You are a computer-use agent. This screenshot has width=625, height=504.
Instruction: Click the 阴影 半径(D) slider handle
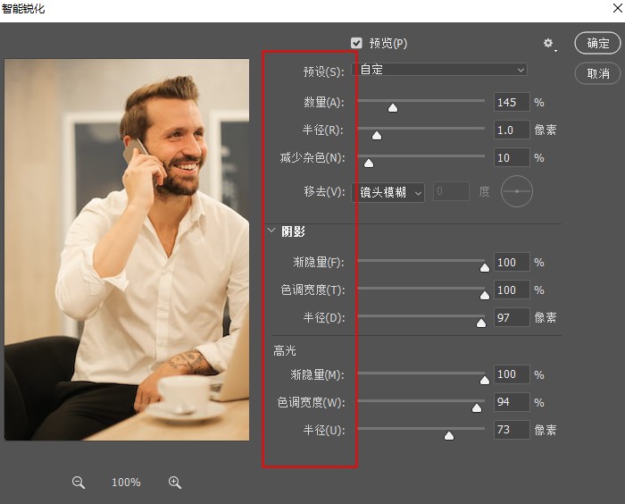coord(481,323)
